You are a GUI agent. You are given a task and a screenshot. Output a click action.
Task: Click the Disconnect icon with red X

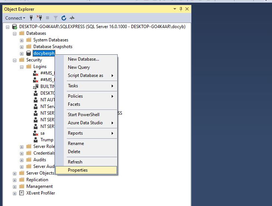39,18
